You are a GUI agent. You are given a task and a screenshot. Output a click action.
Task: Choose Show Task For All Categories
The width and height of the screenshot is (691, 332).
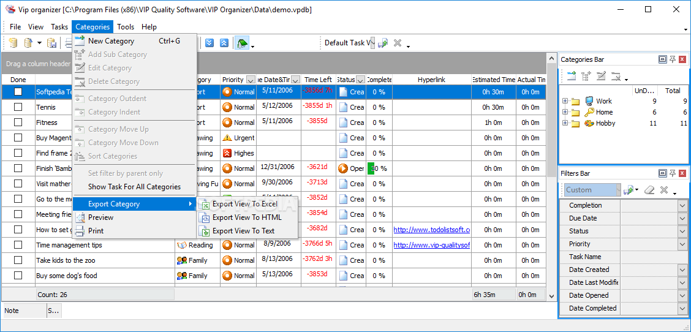tap(134, 186)
